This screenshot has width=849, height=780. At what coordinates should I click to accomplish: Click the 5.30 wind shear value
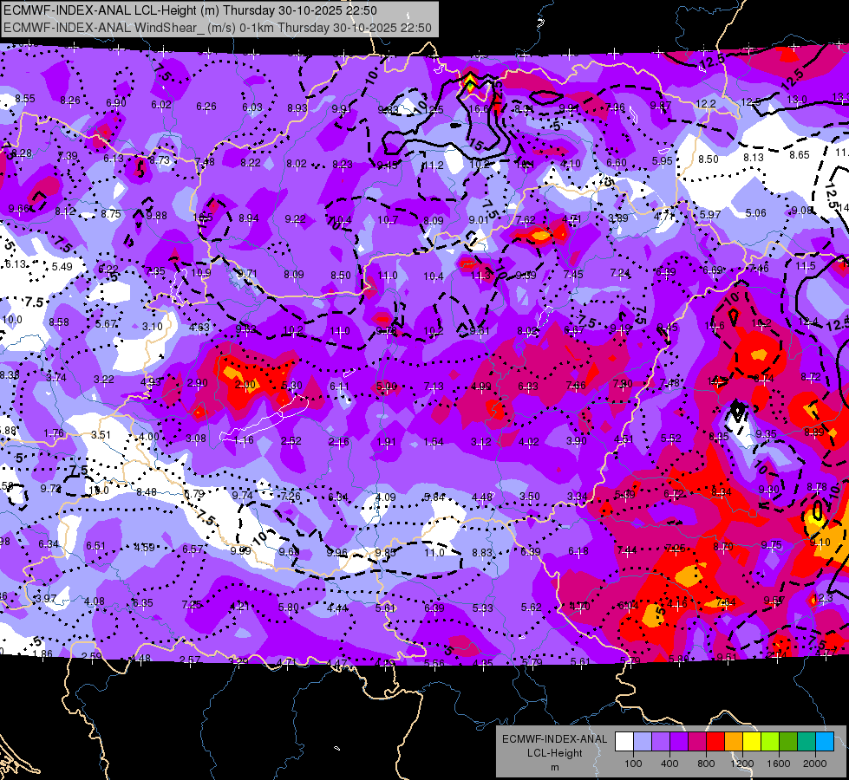(x=292, y=386)
